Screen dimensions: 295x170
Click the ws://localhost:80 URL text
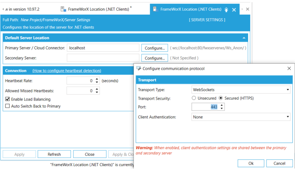pyautogui.click(x=208, y=48)
